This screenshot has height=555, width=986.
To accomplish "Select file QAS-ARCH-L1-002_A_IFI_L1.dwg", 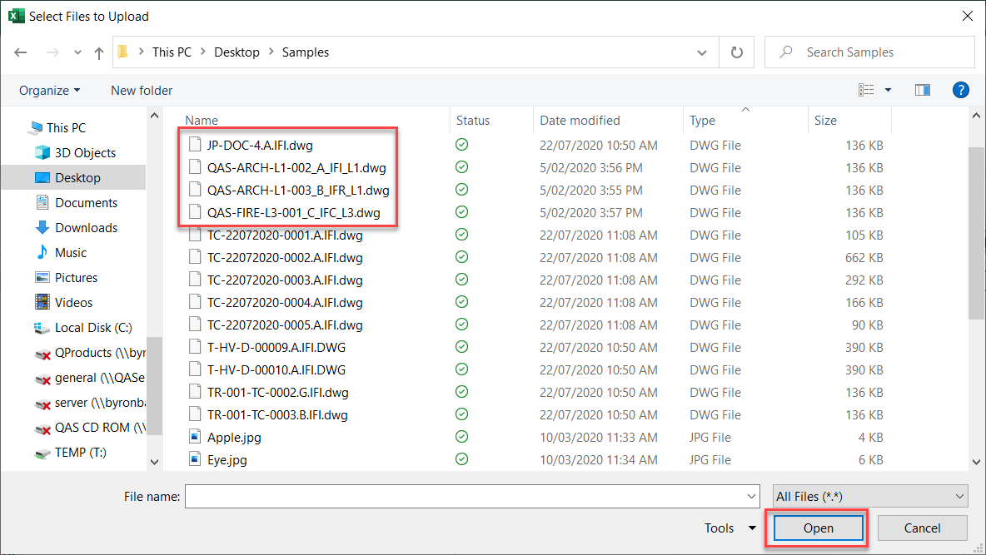I will pyautogui.click(x=296, y=168).
